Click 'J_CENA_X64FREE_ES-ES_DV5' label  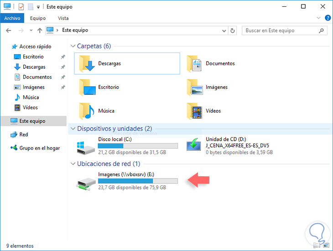coord(237,146)
